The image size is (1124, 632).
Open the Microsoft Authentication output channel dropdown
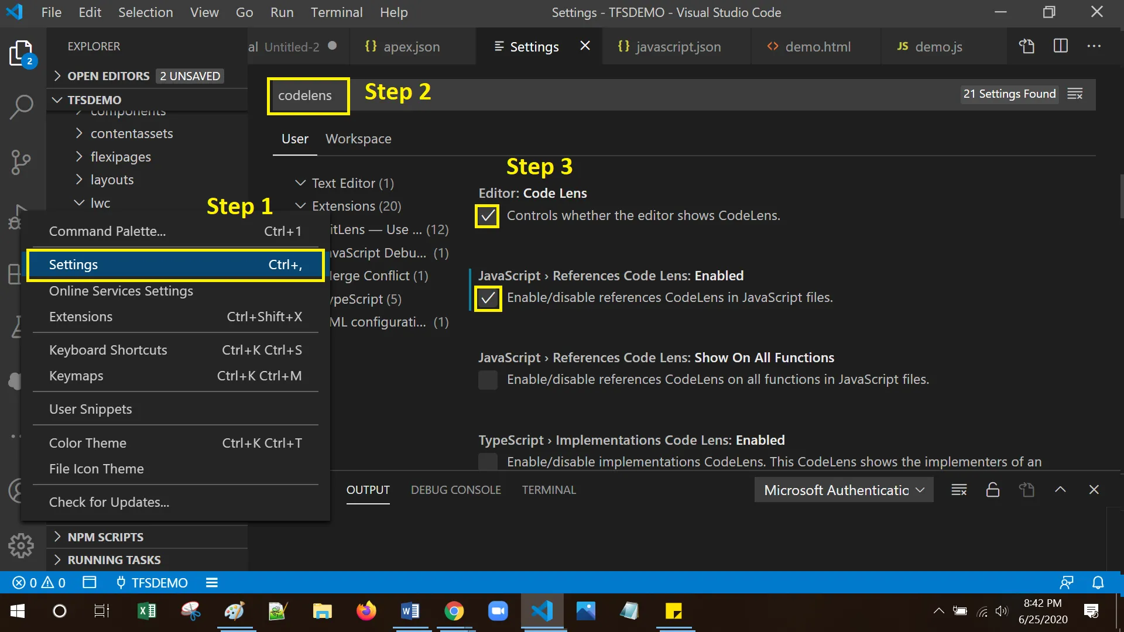tap(844, 490)
